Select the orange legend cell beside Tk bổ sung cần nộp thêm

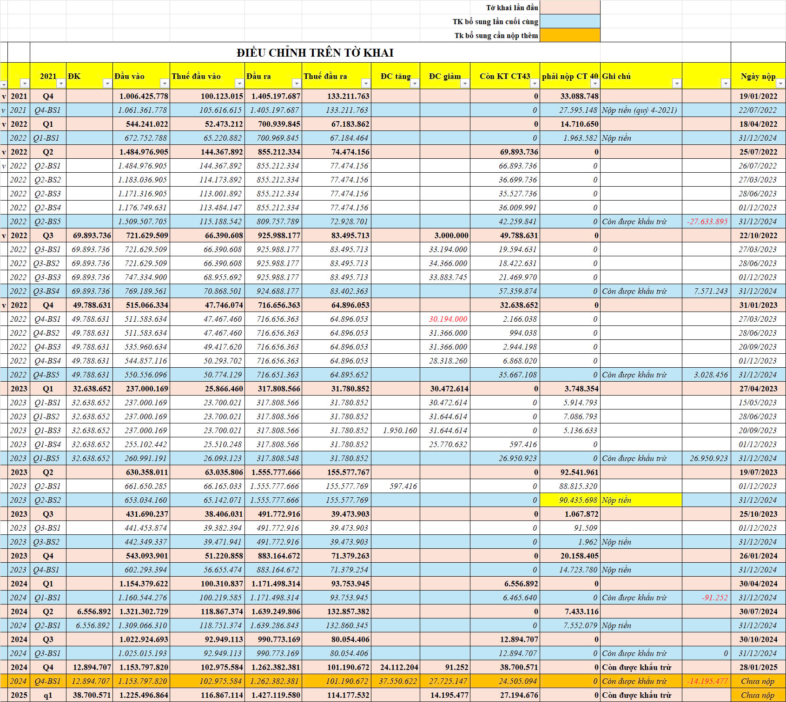pyautogui.click(x=570, y=35)
